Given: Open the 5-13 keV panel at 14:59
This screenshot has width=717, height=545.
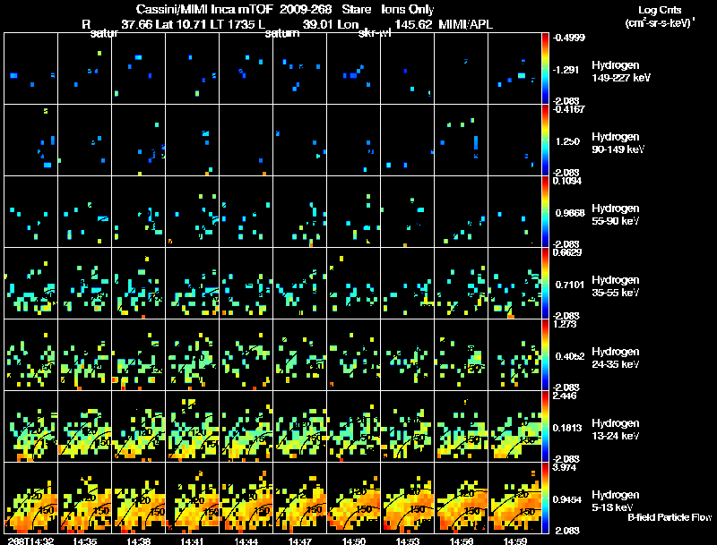Looking at the screenshot, I should [x=514, y=498].
